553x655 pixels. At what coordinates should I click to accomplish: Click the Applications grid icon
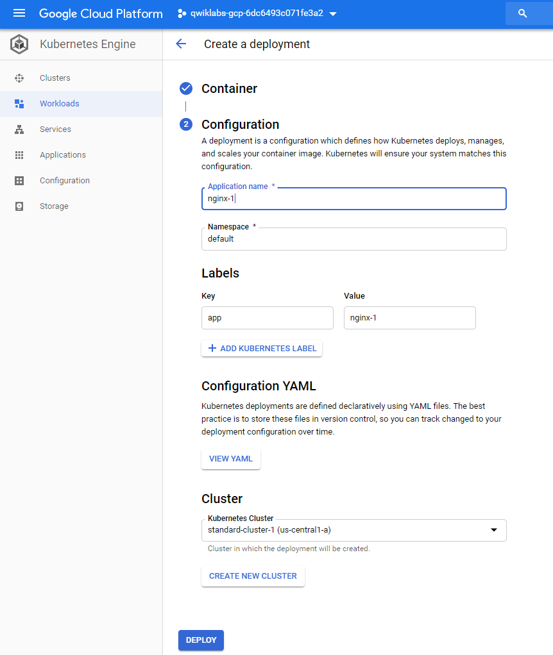pyautogui.click(x=19, y=155)
